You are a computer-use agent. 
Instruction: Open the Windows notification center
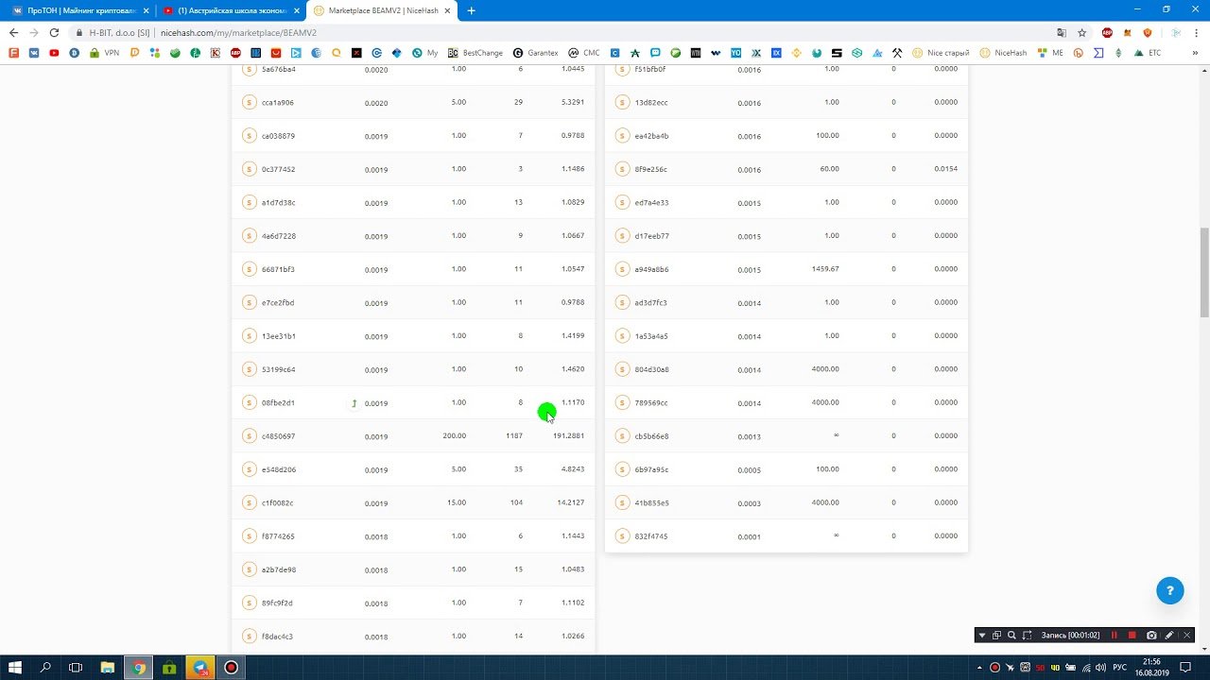pos(1185,668)
